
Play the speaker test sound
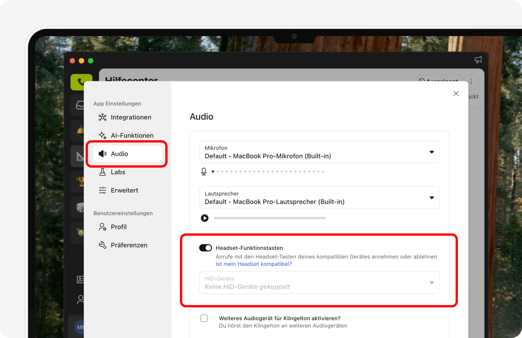point(204,218)
